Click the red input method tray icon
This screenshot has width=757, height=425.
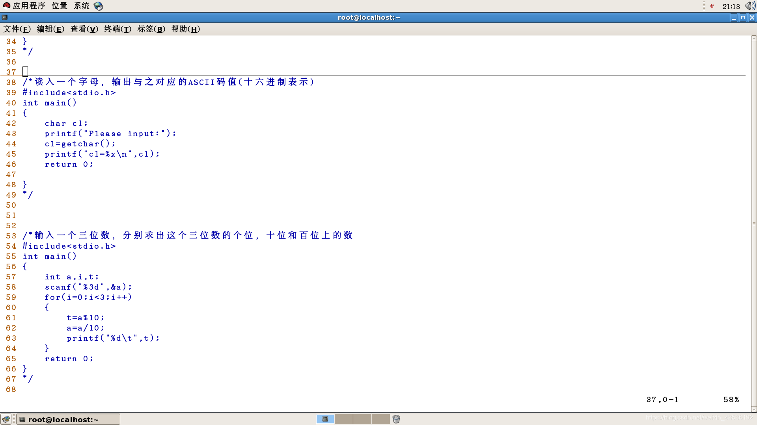pos(712,6)
